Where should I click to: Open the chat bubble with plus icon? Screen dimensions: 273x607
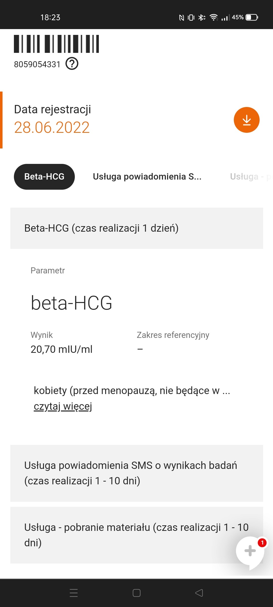pyautogui.click(x=250, y=551)
